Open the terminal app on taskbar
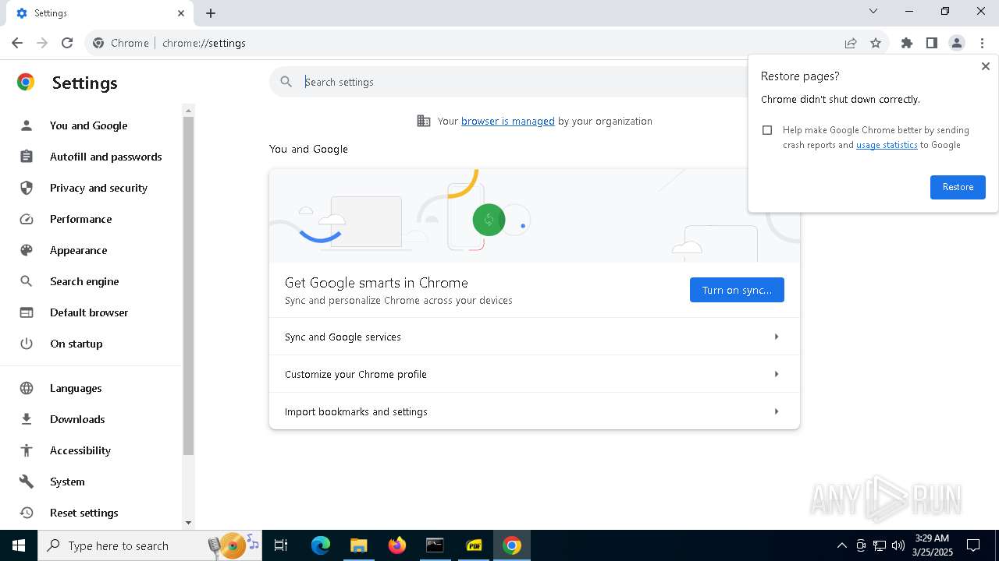The width and height of the screenshot is (999, 561). [x=435, y=545]
